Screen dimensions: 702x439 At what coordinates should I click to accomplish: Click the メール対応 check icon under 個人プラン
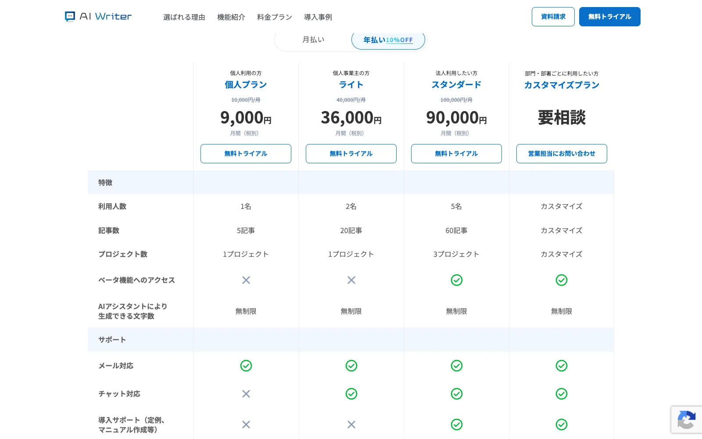246,366
